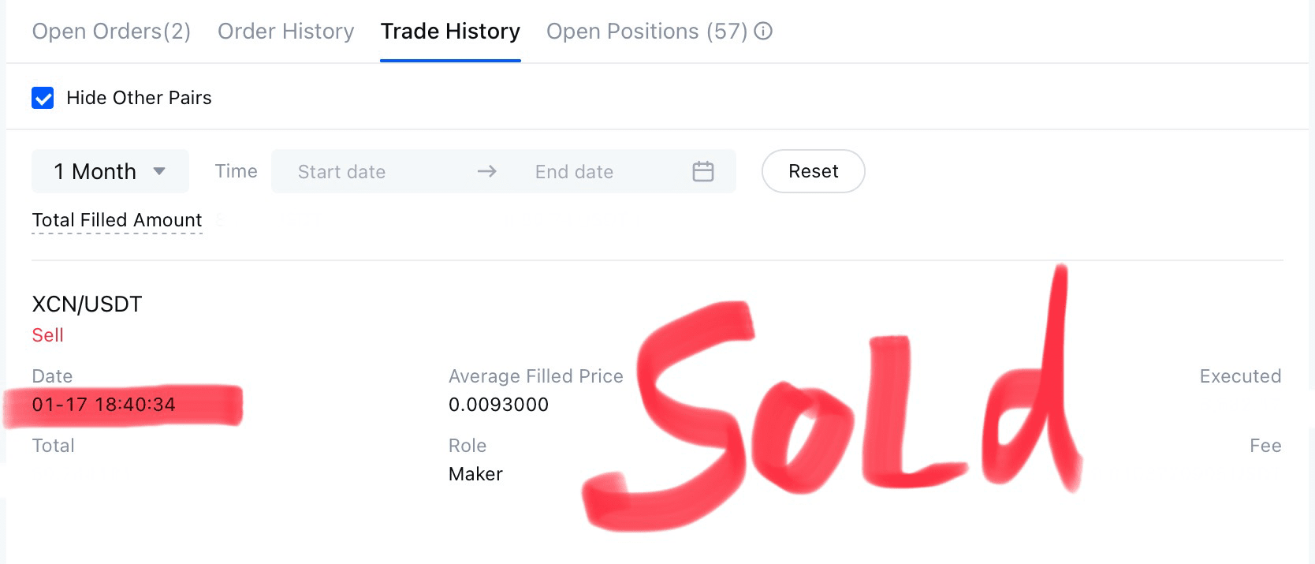Viewport: 1315px width, 564px height.
Task: Open the Open Orders tab
Action: pyautogui.click(x=110, y=32)
